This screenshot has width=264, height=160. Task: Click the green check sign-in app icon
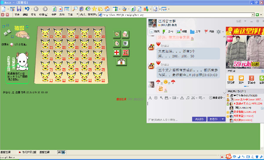(262, 78)
